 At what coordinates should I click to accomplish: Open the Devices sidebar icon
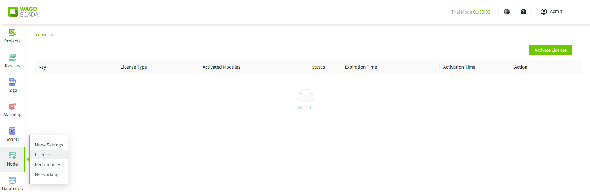pos(12,58)
